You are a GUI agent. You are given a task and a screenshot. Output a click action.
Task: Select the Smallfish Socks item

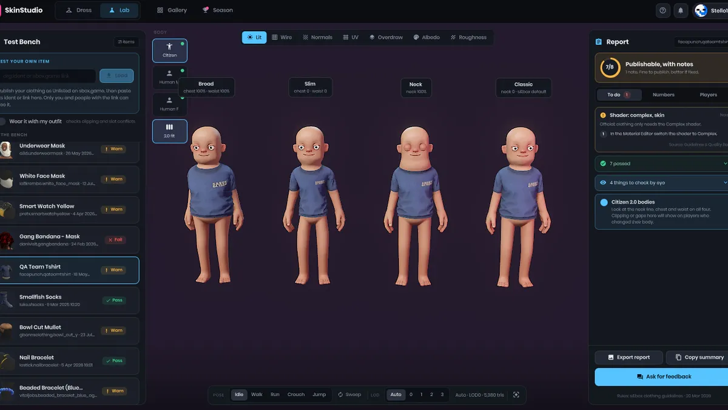coord(69,300)
